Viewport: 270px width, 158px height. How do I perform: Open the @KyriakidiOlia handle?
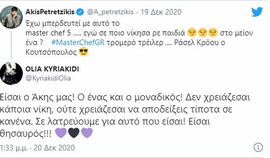coord(48,78)
